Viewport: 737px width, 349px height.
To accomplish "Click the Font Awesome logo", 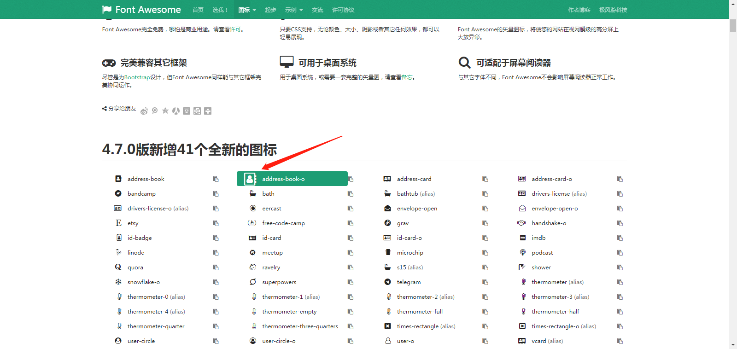I will pos(141,10).
